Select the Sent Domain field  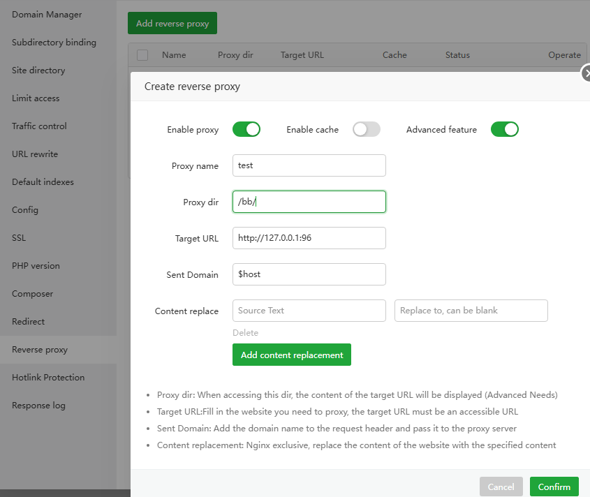[x=309, y=274]
